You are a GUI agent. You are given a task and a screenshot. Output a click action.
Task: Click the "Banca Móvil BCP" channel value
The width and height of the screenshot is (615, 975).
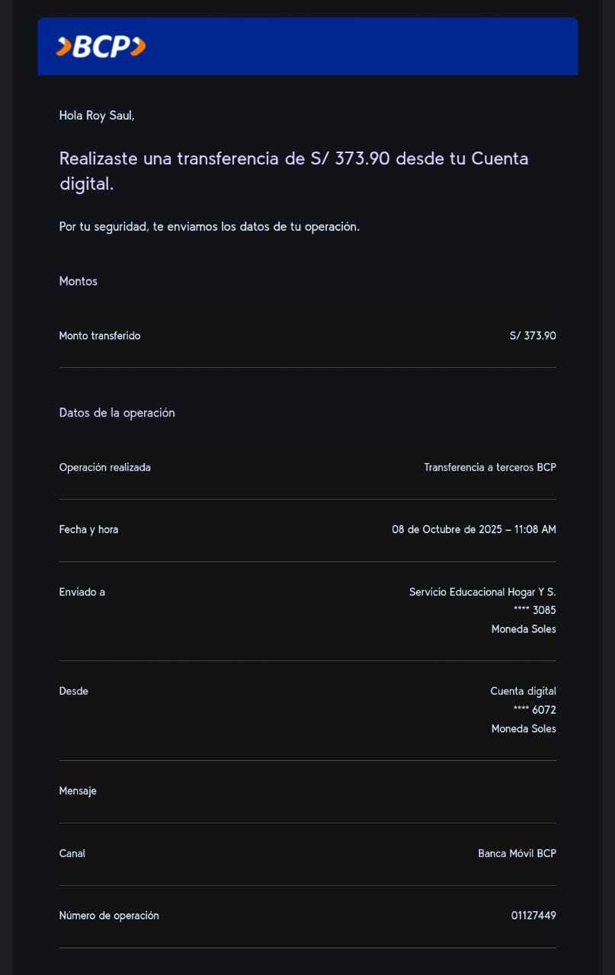517,853
